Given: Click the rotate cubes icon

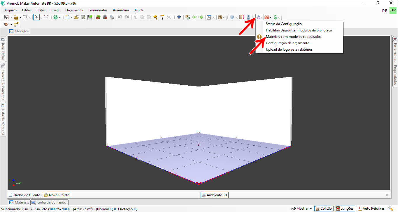Looking at the screenshot, I should click(187, 17).
